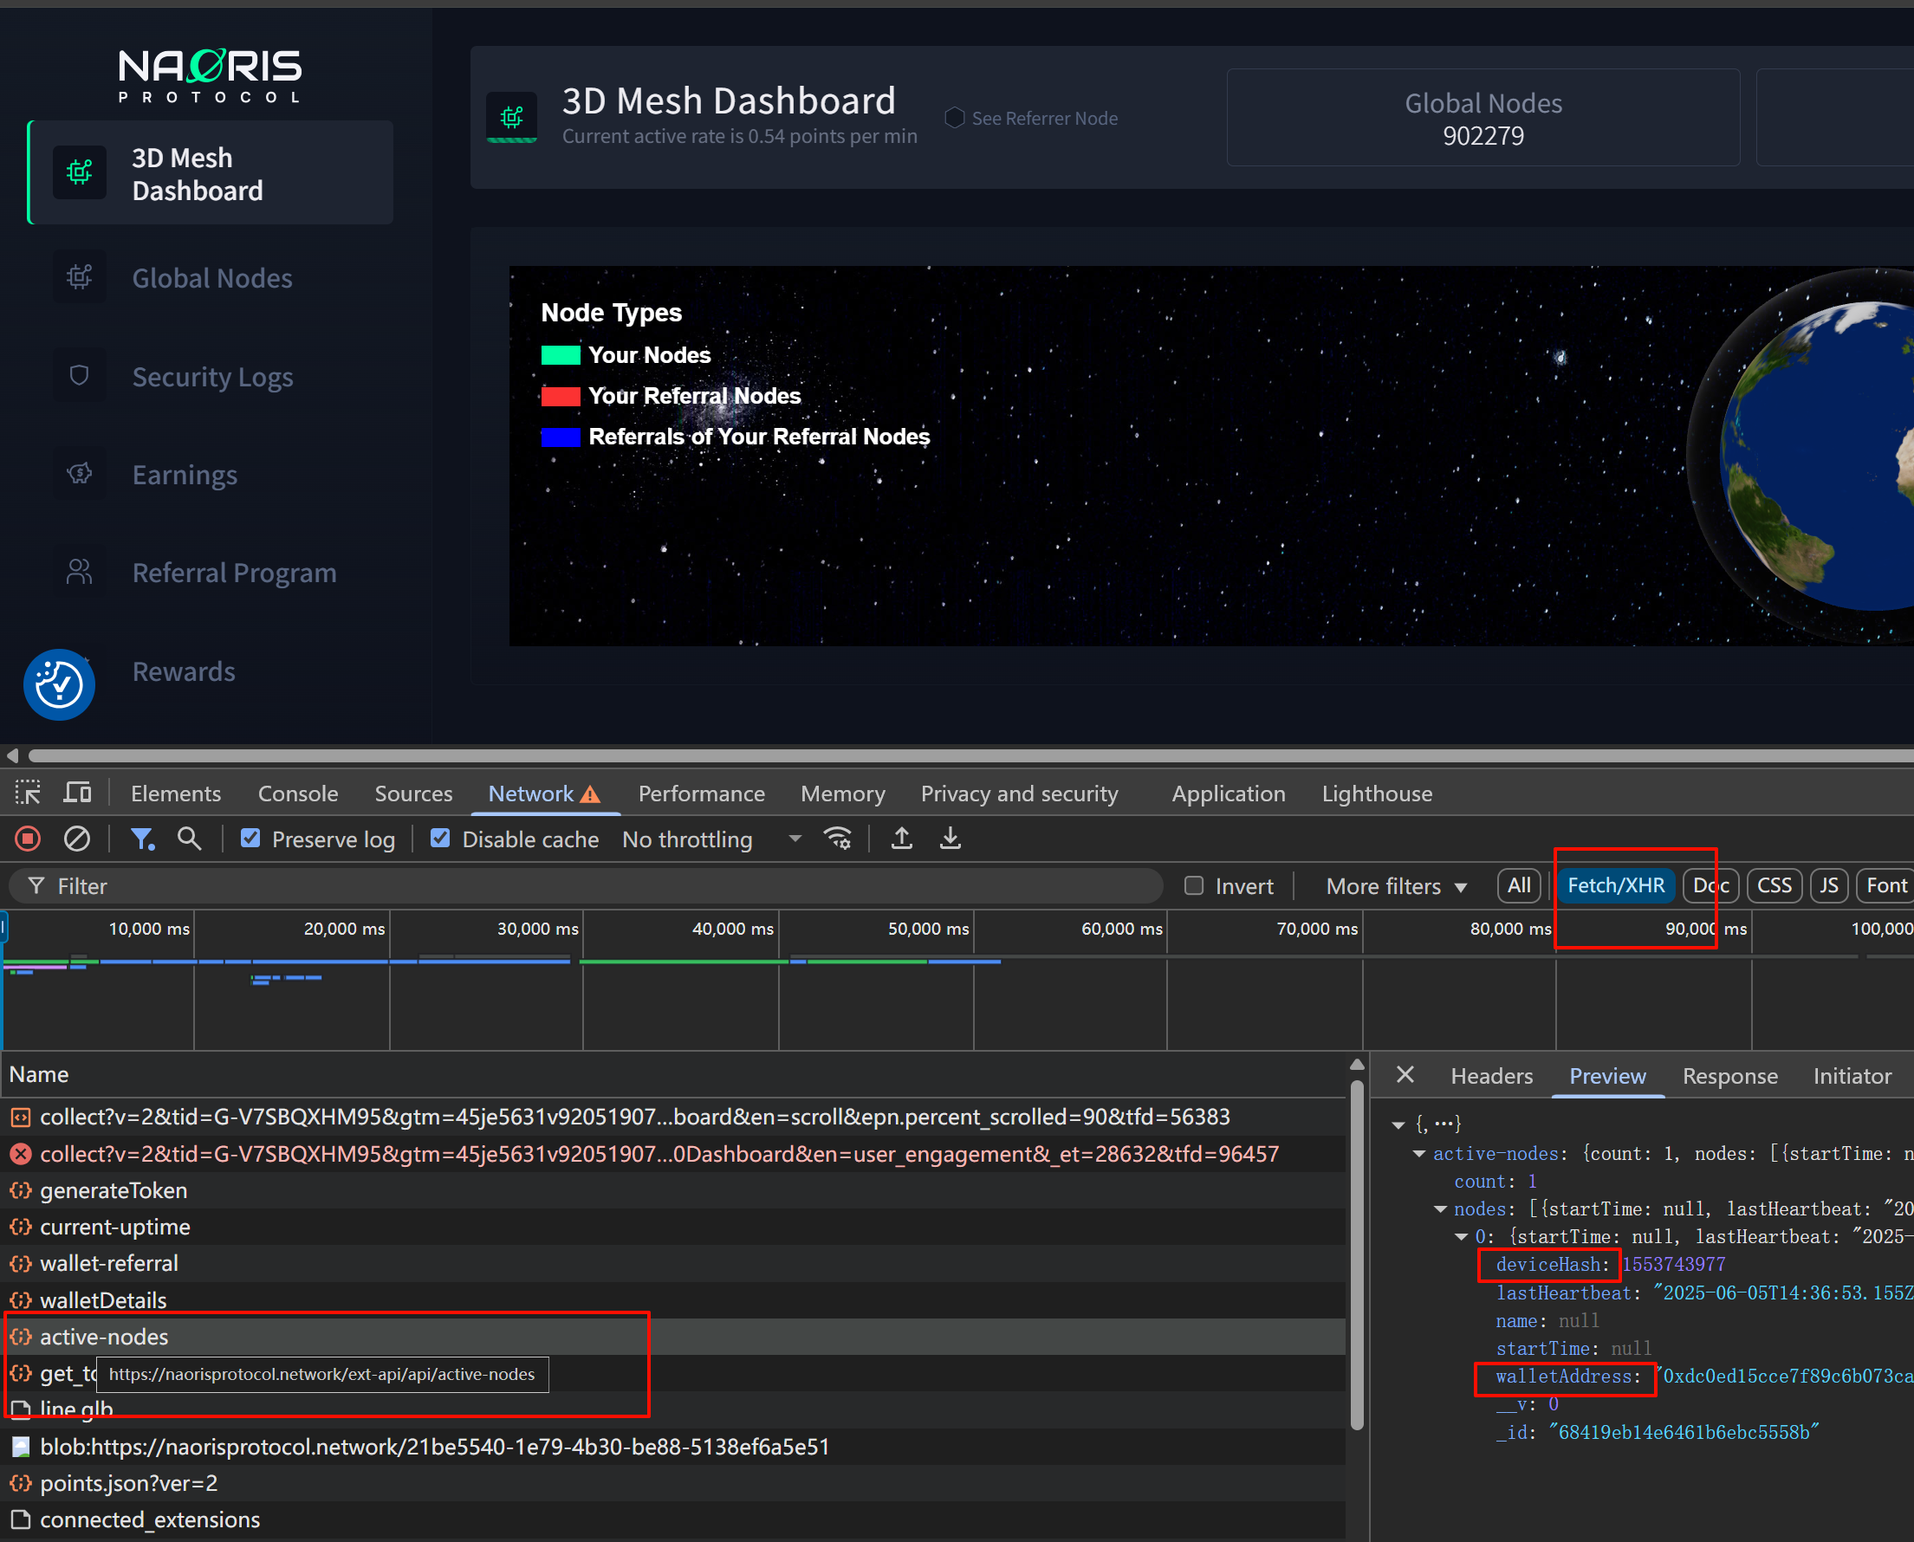1914x1542 pixels.
Task: Open the Rewards sidebar link
Action: coord(184,671)
